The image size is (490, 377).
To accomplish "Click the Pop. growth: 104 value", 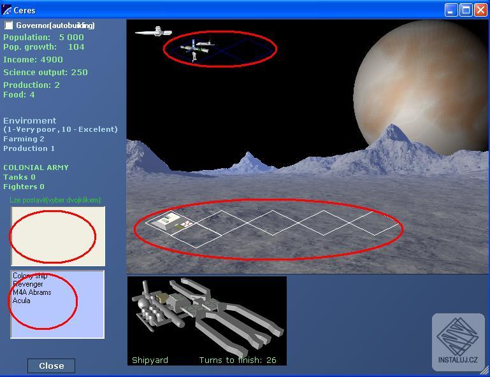I will point(43,47).
